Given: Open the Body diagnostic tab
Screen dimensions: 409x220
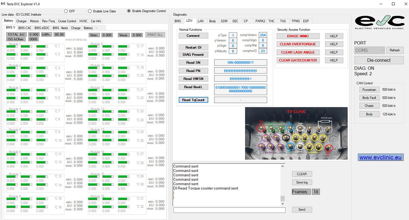Looking at the screenshot, I should pyautogui.click(x=212, y=21).
